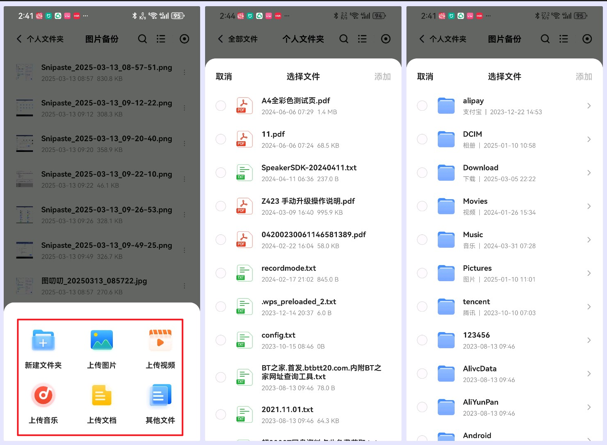Open more options for Snipaste_2025-03-13_09-20-40.png
This screenshot has width=607, height=445.
(x=184, y=144)
